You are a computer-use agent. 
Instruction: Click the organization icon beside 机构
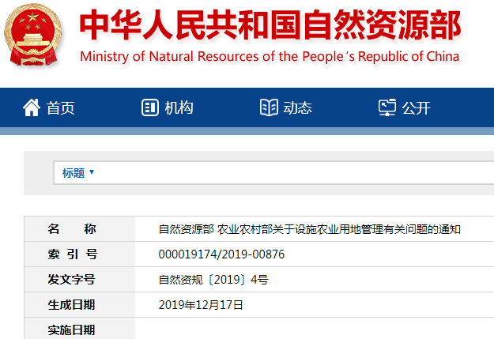coord(150,107)
